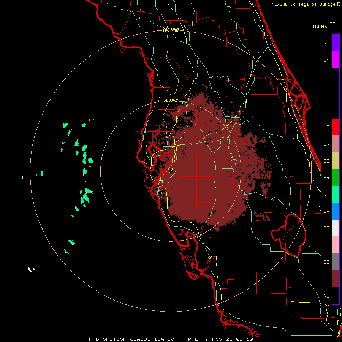Viewport: 342px width, 342px height.
Task: Click the WS blue legend swatch
Action: (x=336, y=211)
